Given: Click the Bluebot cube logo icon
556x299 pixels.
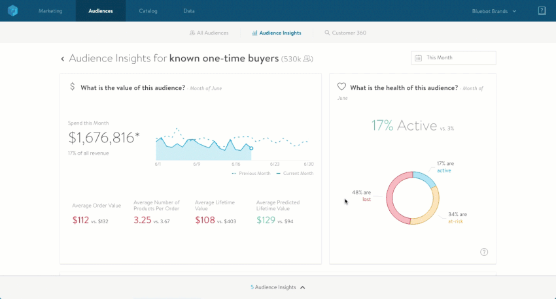Looking at the screenshot, I should click(13, 11).
